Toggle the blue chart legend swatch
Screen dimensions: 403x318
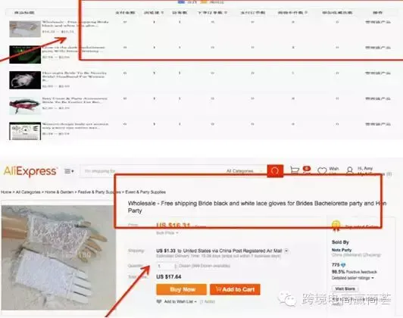182,2
